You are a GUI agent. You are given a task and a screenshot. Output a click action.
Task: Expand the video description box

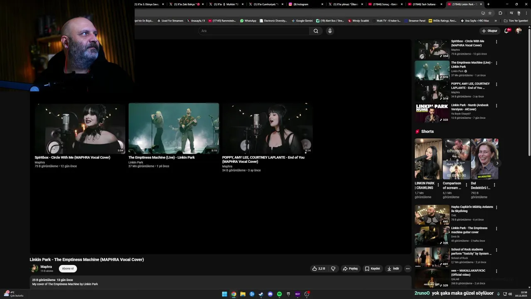(220, 282)
